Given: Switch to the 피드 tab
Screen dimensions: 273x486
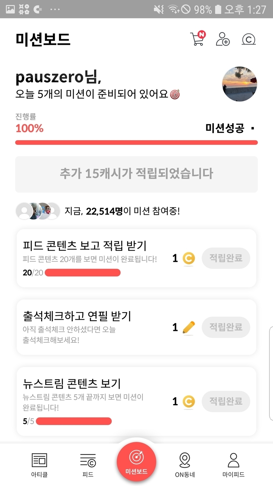Looking at the screenshot, I should pyautogui.click(x=88, y=465).
